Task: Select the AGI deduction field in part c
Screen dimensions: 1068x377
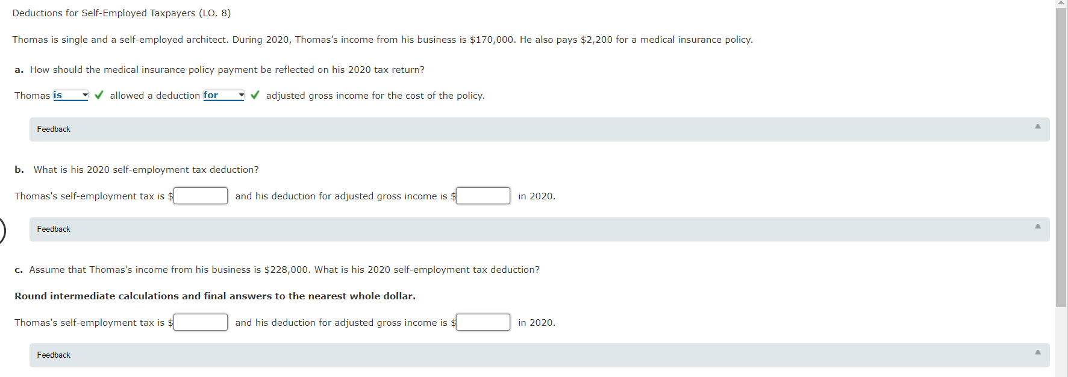Action: tap(482, 322)
